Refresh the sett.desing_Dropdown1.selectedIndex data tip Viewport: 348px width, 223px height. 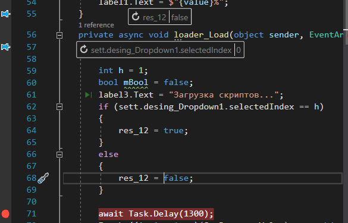[x=84, y=49]
